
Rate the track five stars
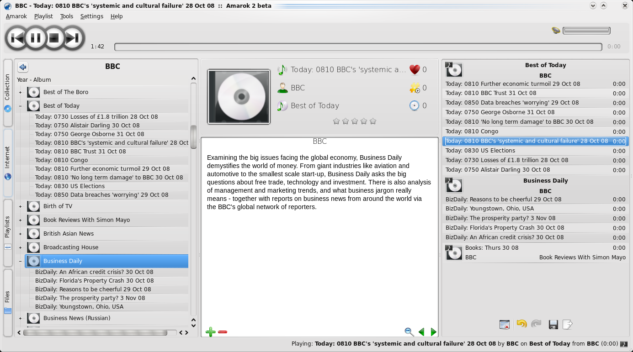[x=373, y=121]
